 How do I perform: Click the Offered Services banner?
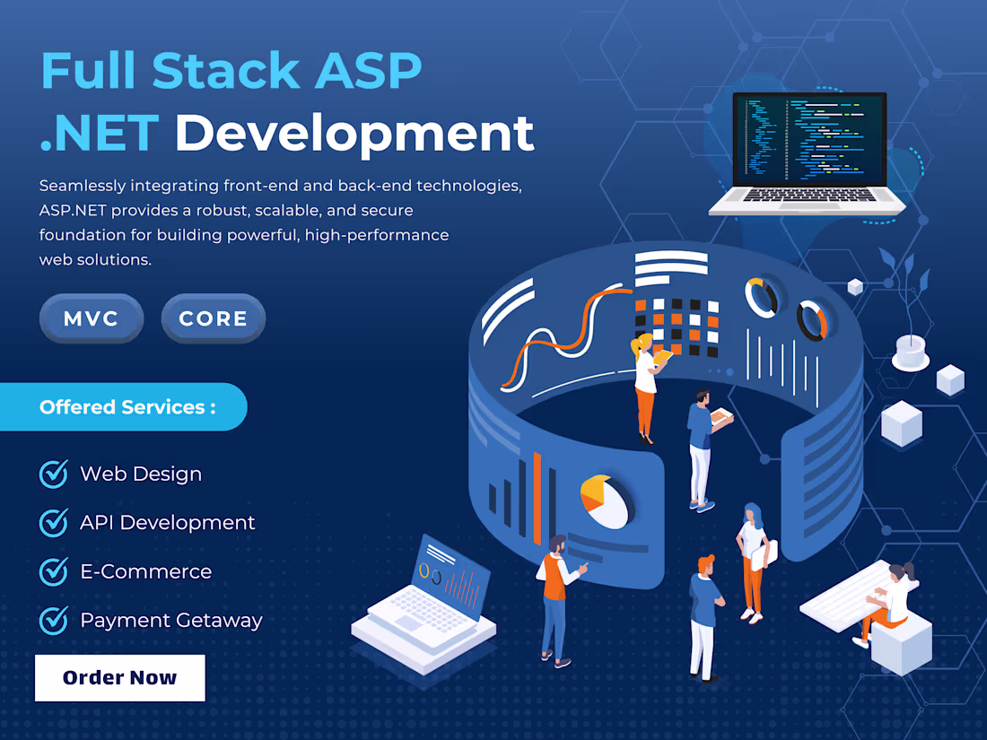pyautogui.click(x=124, y=406)
